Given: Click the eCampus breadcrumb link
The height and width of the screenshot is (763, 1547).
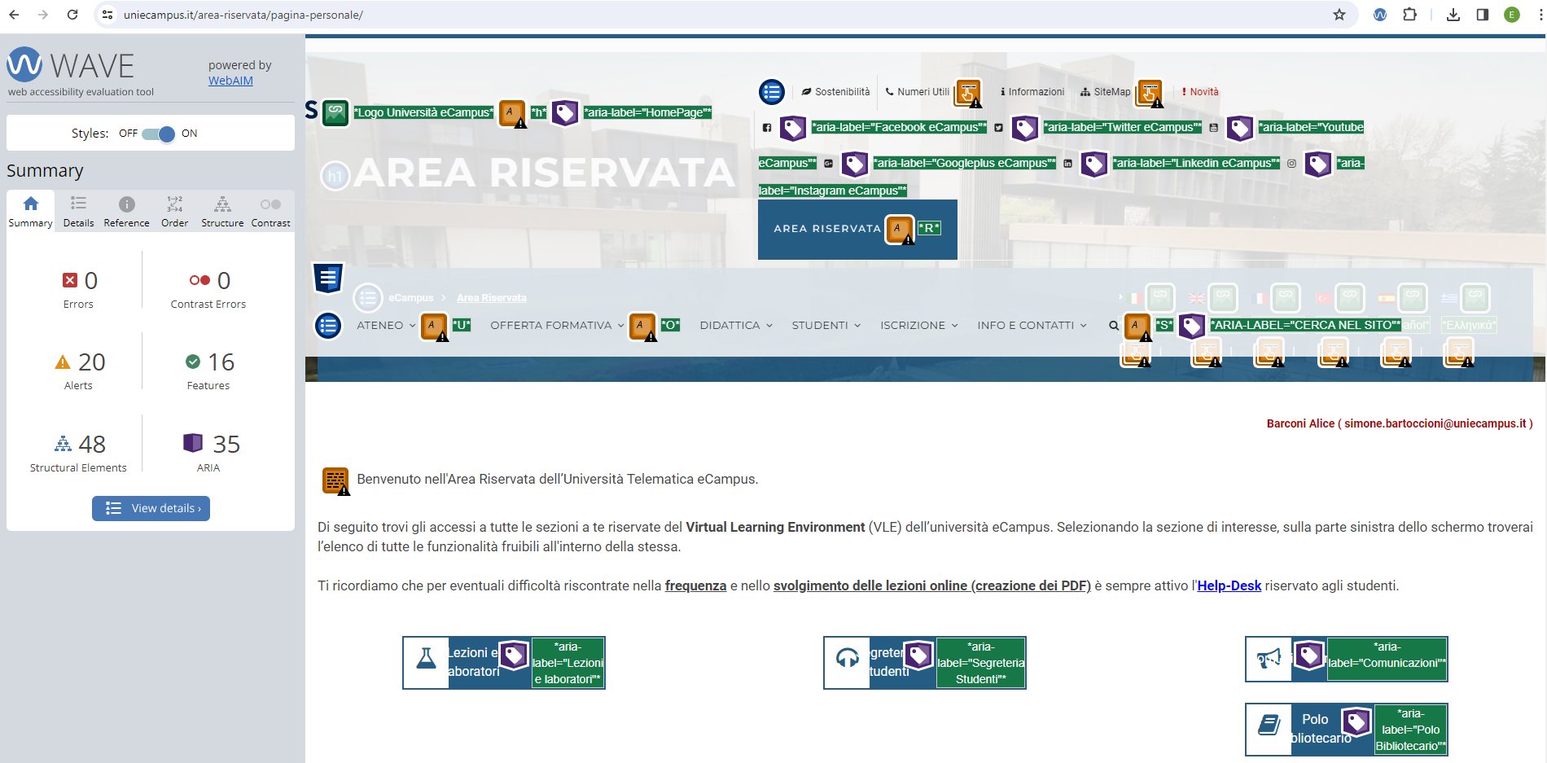Looking at the screenshot, I should coord(410,298).
